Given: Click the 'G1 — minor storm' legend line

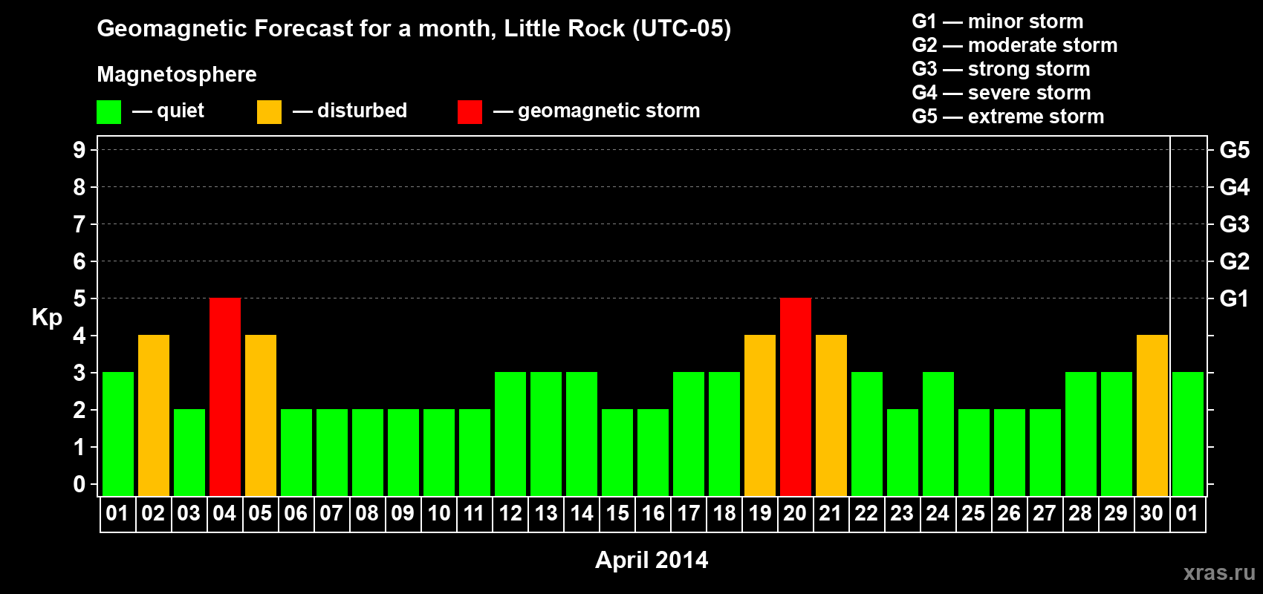Looking at the screenshot, I should pyautogui.click(x=998, y=22).
